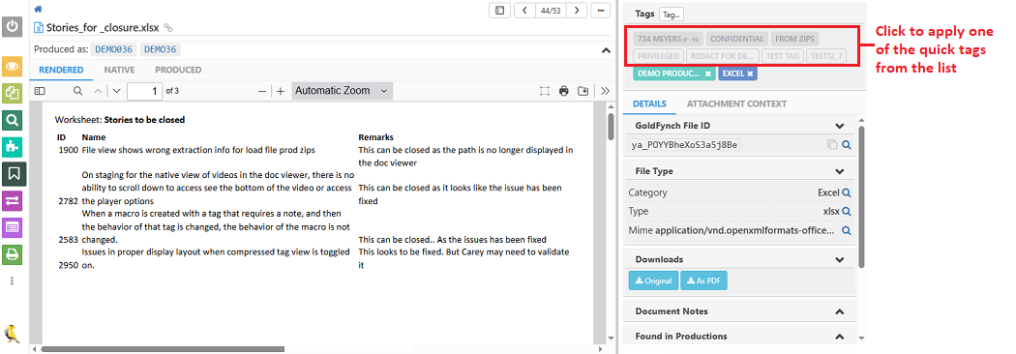This screenshot has width=1016, height=354.
Task: Apply the CONFIDENTIAL quick tag
Action: coord(737,39)
